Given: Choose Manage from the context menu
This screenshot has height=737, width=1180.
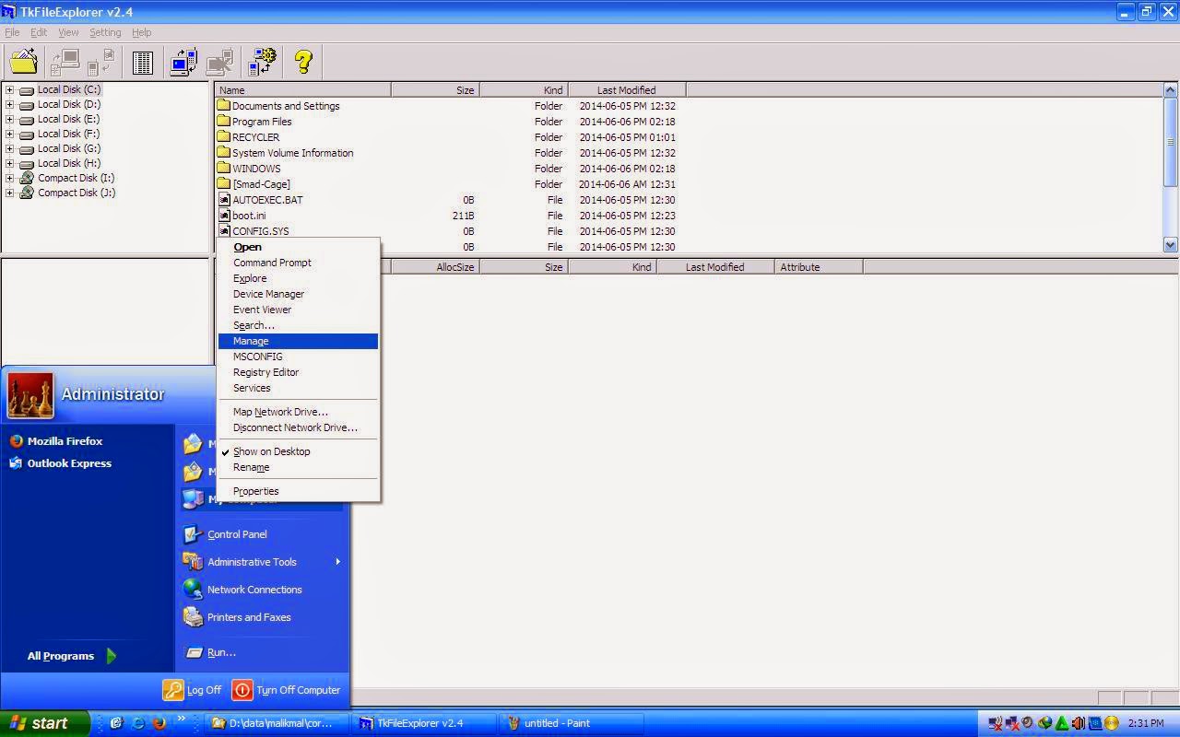Looking at the screenshot, I should 298,341.
